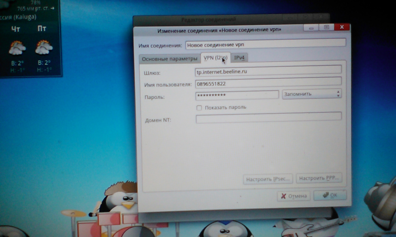Click into the Шлюз gateway field
This screenshot has height=237, width=396.
(x=269, y=71)
